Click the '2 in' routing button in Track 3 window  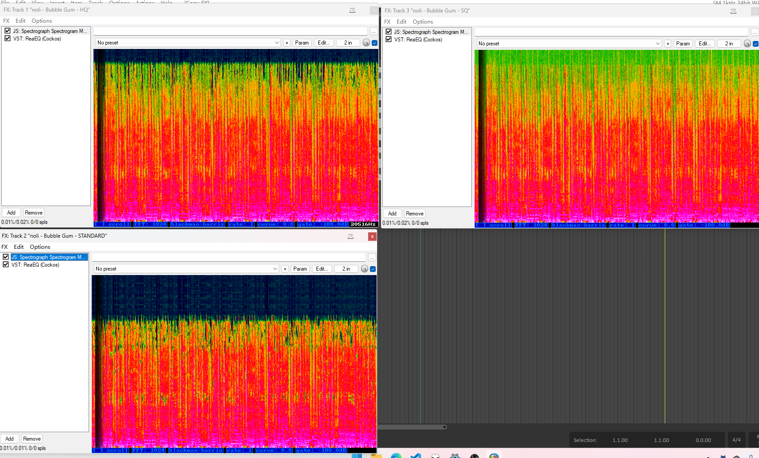click(x=729, y=44)
